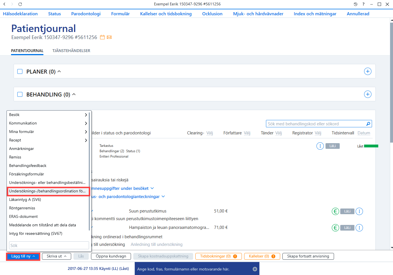
Task: Tick the BEHANDLING checkbox
Action: point(20,94)
